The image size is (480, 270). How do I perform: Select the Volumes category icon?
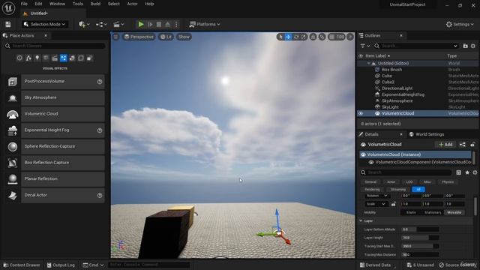(x=81, y=58)
